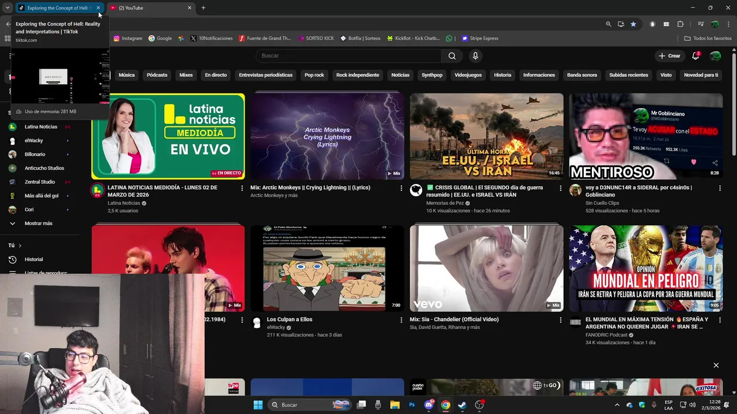Click the YouTube page scrollbar

tap(734, 103)
